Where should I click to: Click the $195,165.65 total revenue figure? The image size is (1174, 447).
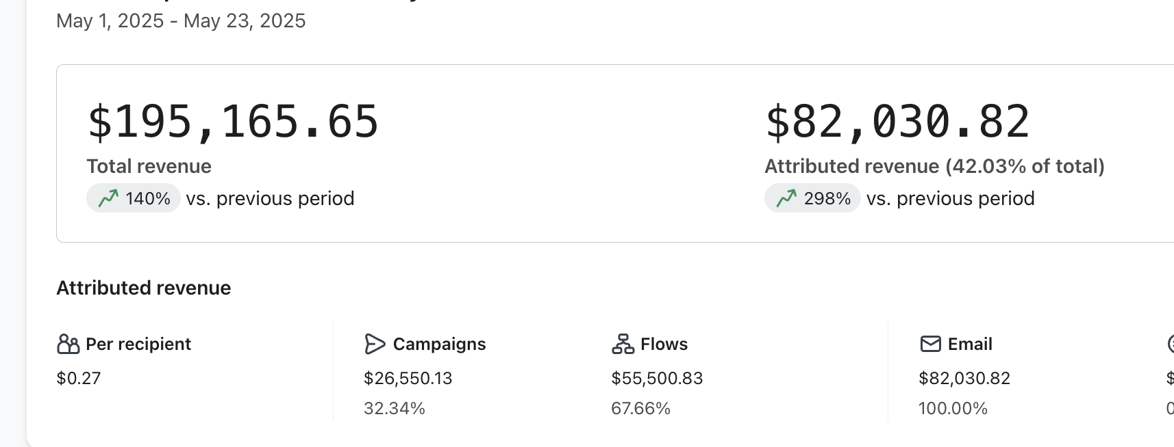point(233,122)
